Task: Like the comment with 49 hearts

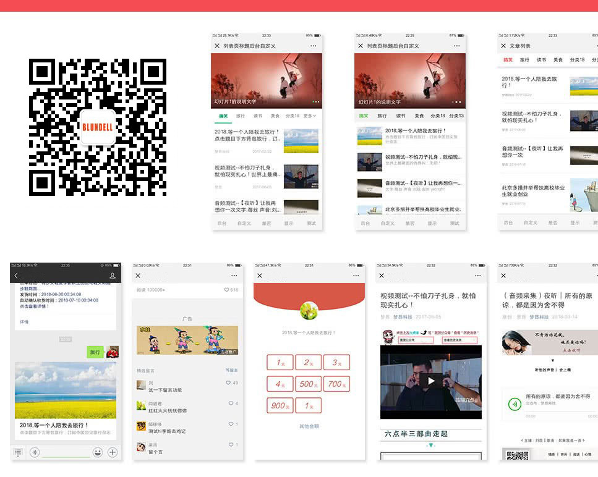Action: click(x=228, y=383)
